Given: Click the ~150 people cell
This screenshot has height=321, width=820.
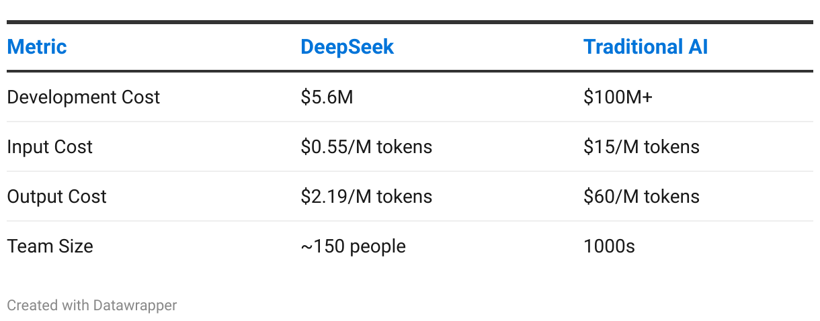Looking at the screenshot, I should [353, 246].
